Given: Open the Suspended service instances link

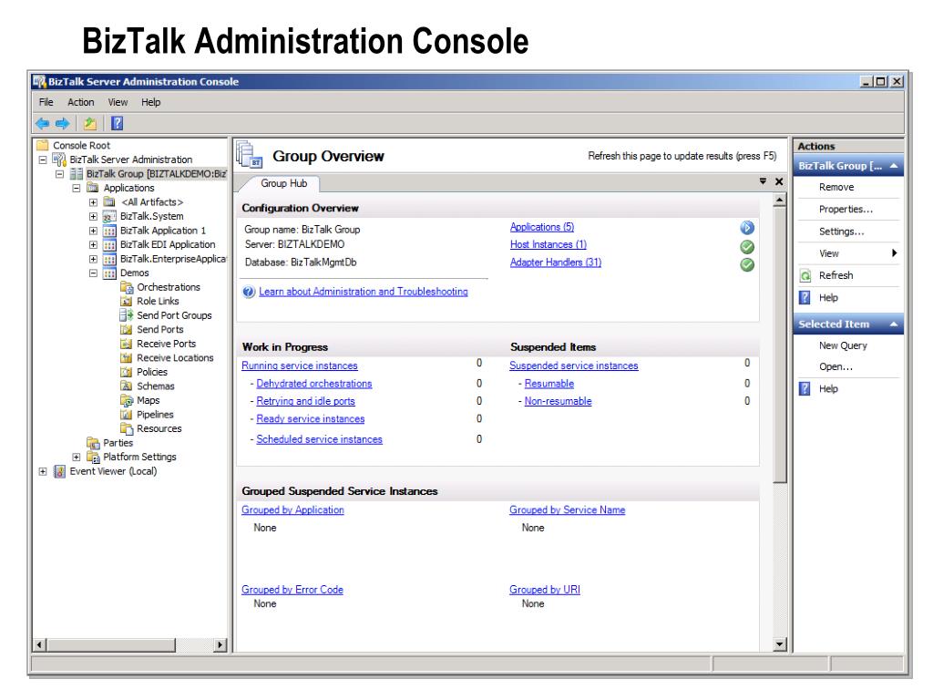Looking at the screenshot, I should click(574, 365).
